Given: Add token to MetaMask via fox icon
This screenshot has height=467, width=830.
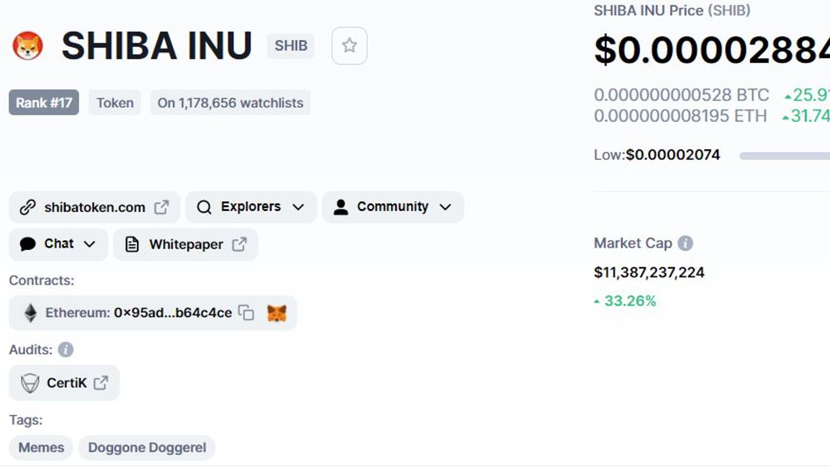Looking at the screenshot, I should pos(276,313).
